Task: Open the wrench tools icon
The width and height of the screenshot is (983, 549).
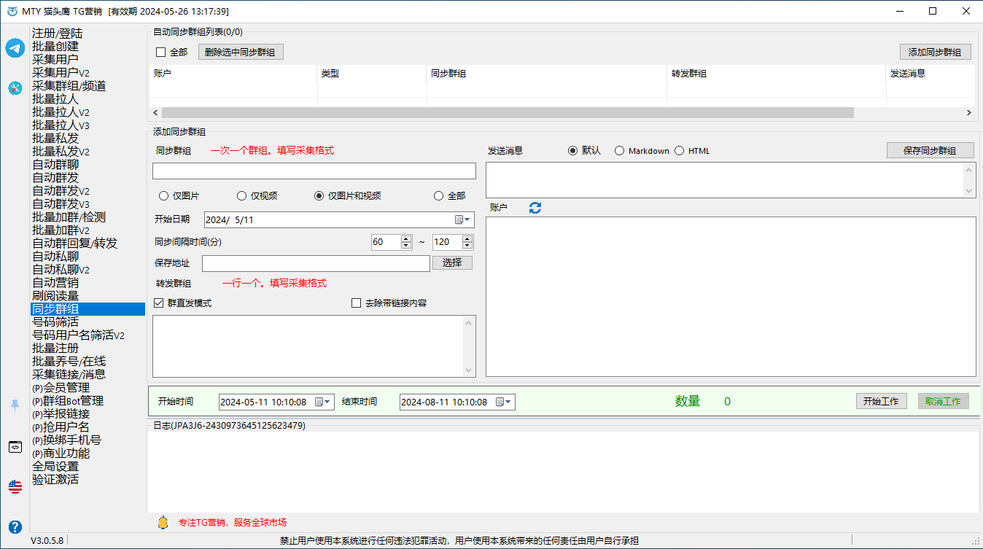Action: 15,87
